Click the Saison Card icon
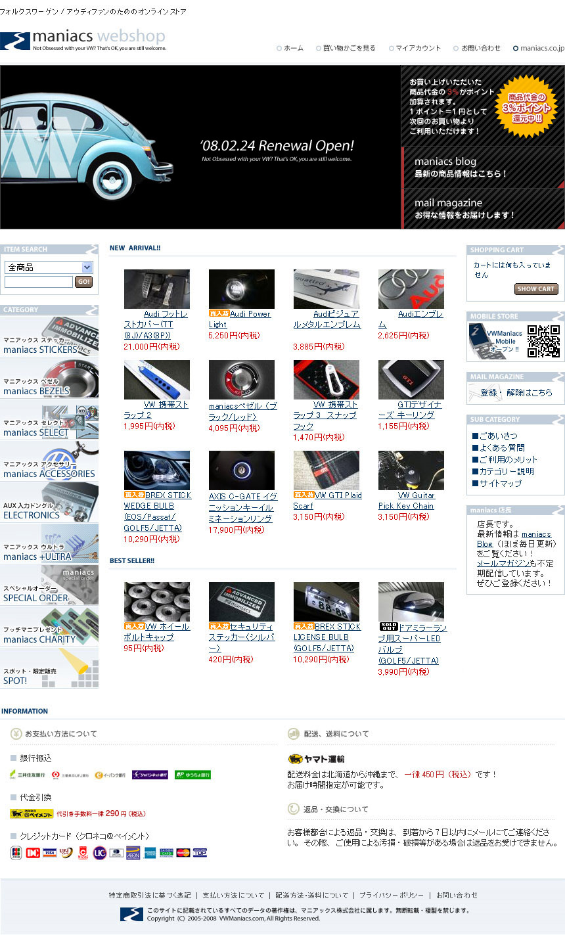Screen dimensions: 565x935 click(x=166, y=853)
